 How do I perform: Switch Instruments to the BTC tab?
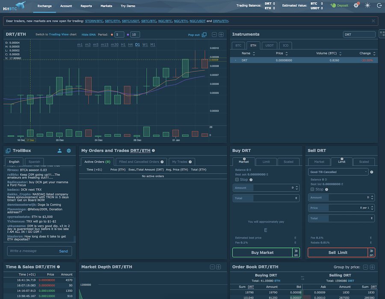click(x=238, y=45)
